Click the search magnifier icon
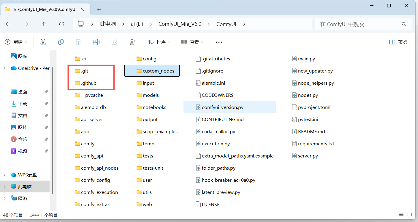Screen dimensions: 418x222 coord(404,24)
